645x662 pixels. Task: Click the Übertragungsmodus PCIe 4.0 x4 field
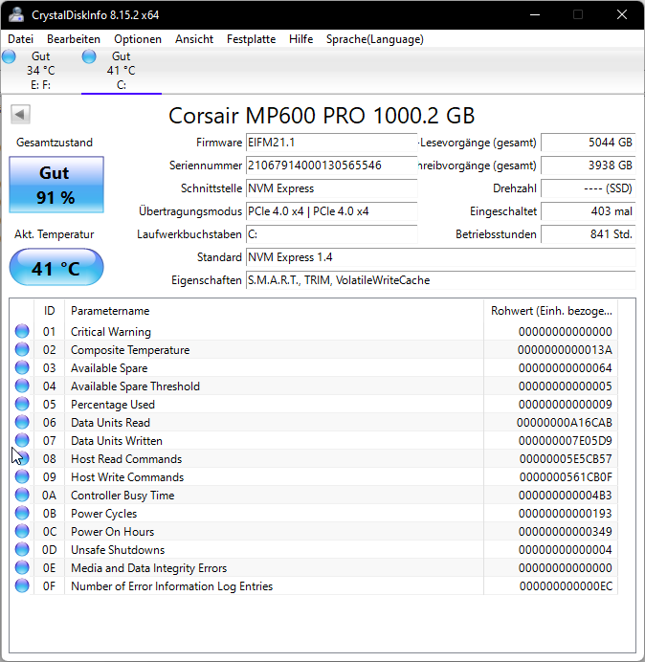(331, 211)
